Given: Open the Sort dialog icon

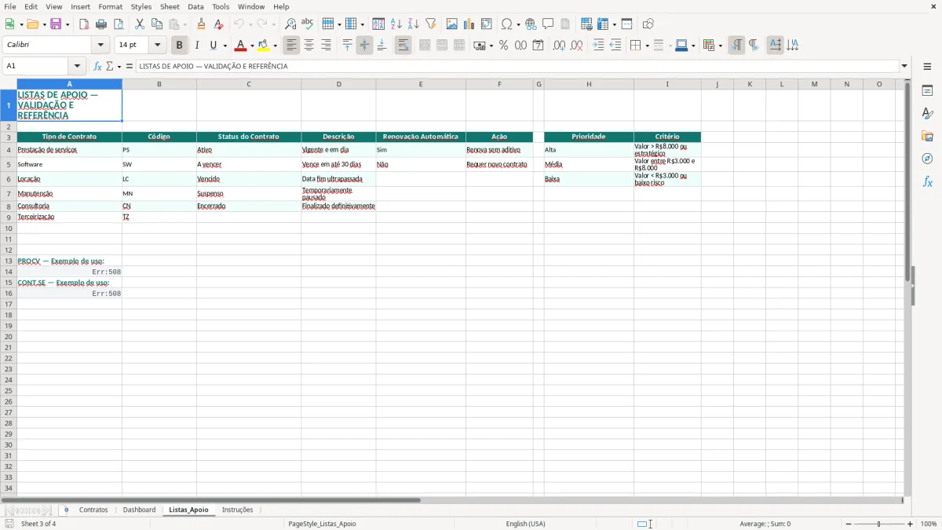Looking at the screenshot, I should tap(379, 24).
